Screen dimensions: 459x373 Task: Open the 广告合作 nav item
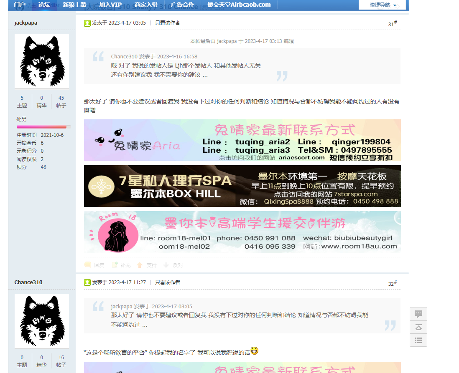[x=182, y=5]
